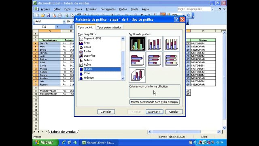
Task: Select the 100% stacked cylinder bar subtype
Action: [172, 60]
